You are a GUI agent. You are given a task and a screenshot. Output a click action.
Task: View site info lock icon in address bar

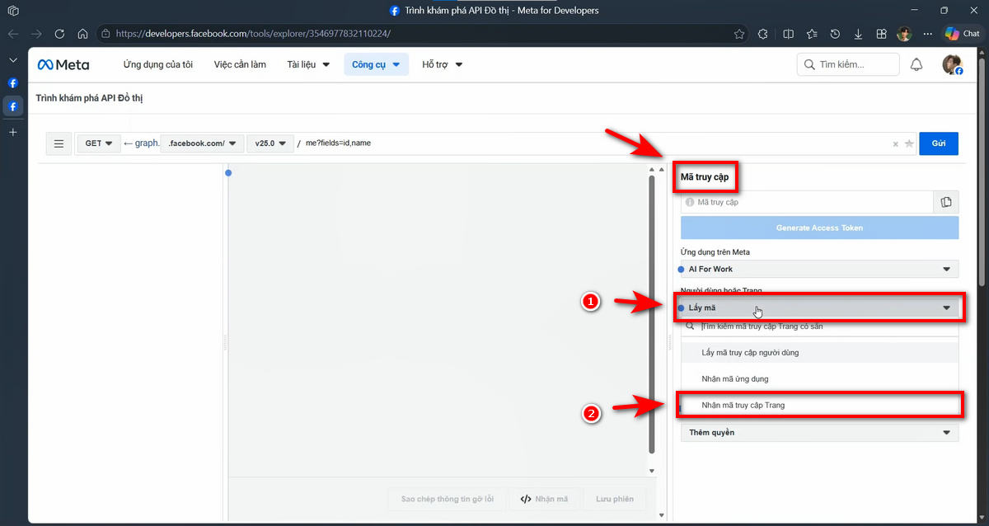point(105,34)
